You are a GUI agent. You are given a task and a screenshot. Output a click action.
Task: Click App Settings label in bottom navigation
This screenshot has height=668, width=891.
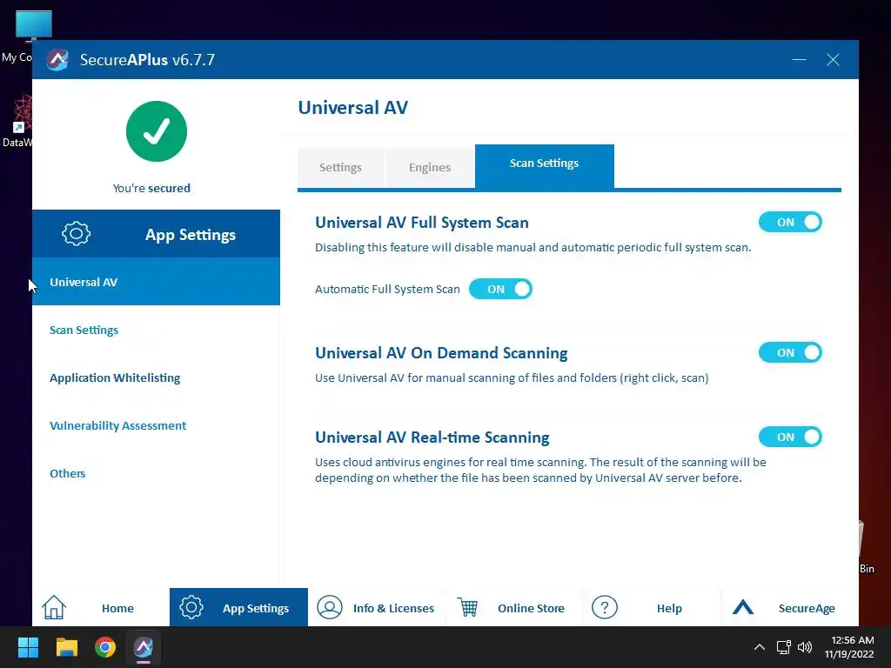coord(256,608)
